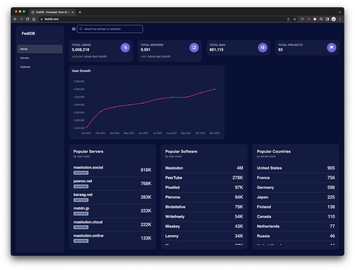Click the 5,008,218 total users value
The image size is (355, 270).
[x=81, y=50]
